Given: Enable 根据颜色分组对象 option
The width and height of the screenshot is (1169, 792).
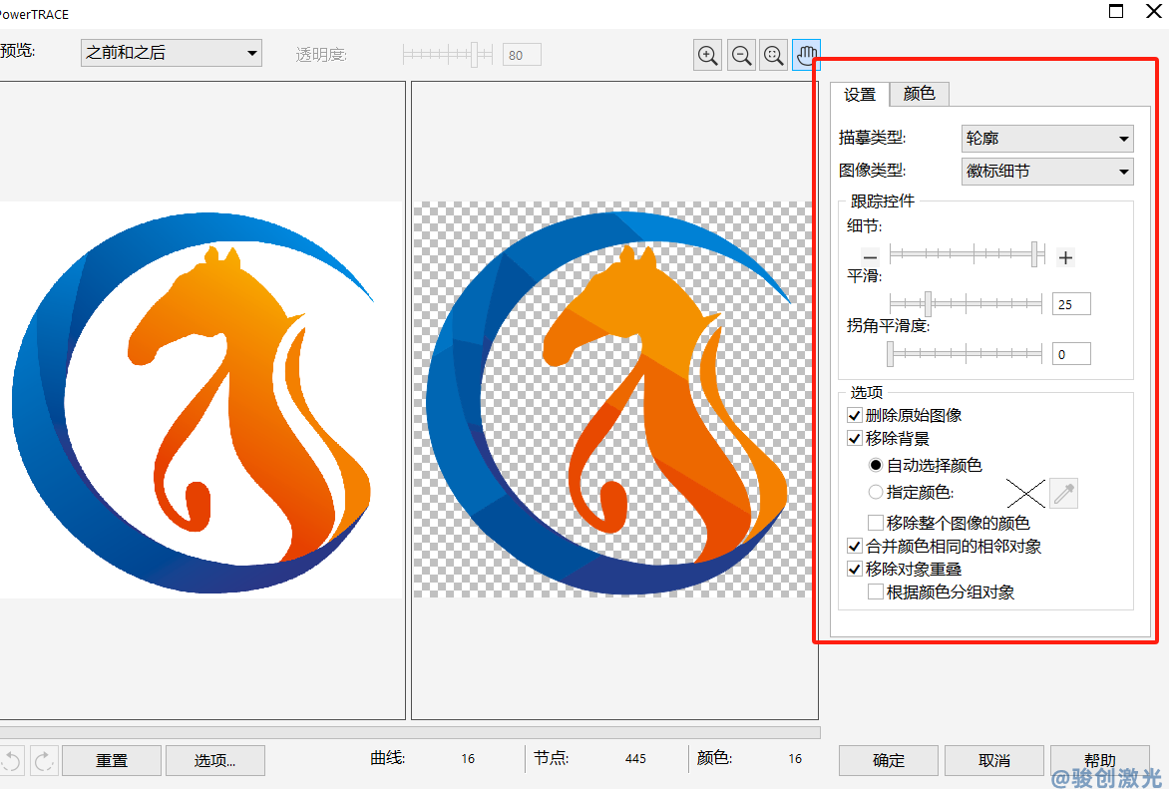Looking at the screenshot, I should coord(875,592).
